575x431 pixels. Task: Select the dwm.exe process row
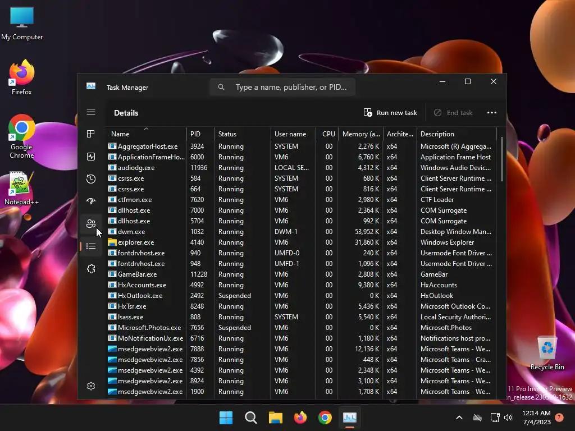coord(302,232)
